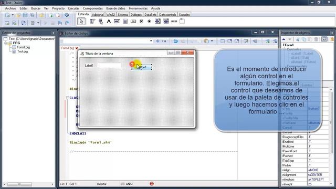This screenshot has width=336, height=189.
Task: Click the nAnchors property value akTOPLEFT
Action: click(x=316, y=180)
